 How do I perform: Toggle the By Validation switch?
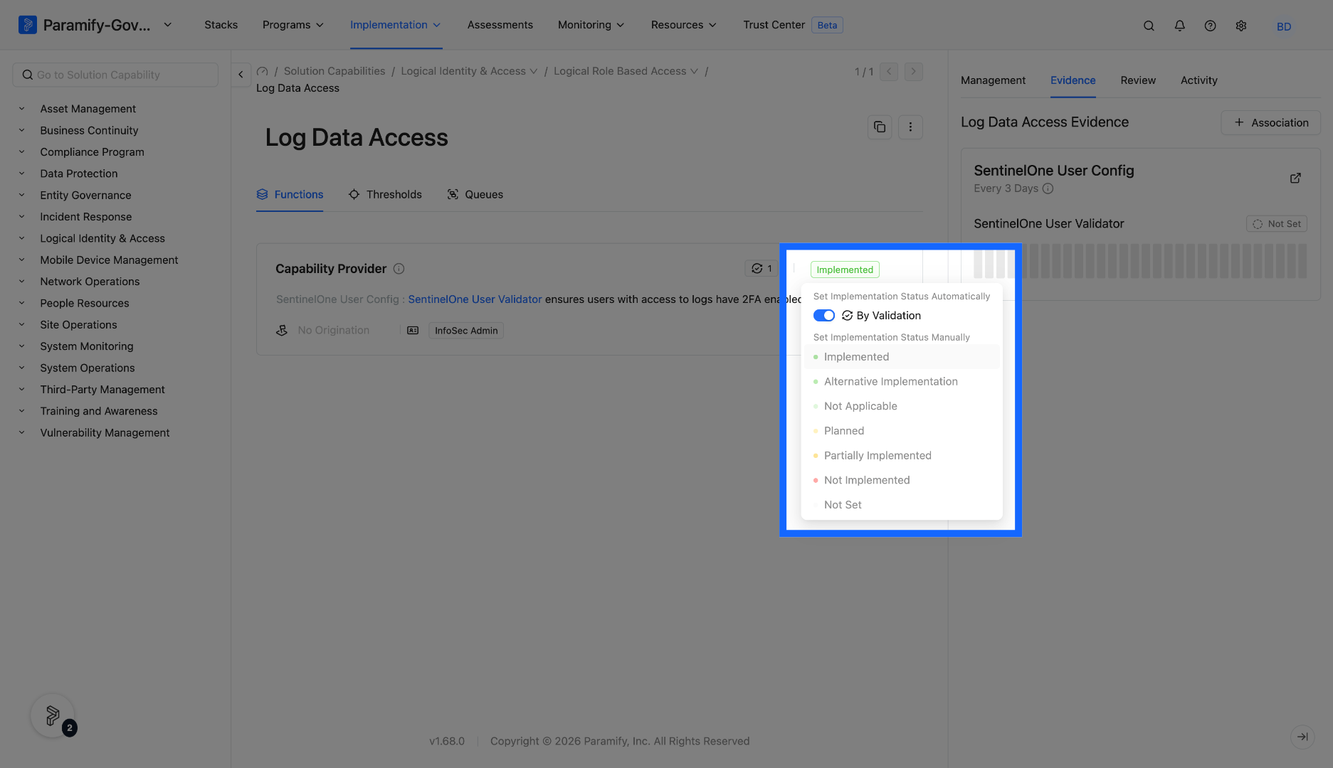pos(824,316)
